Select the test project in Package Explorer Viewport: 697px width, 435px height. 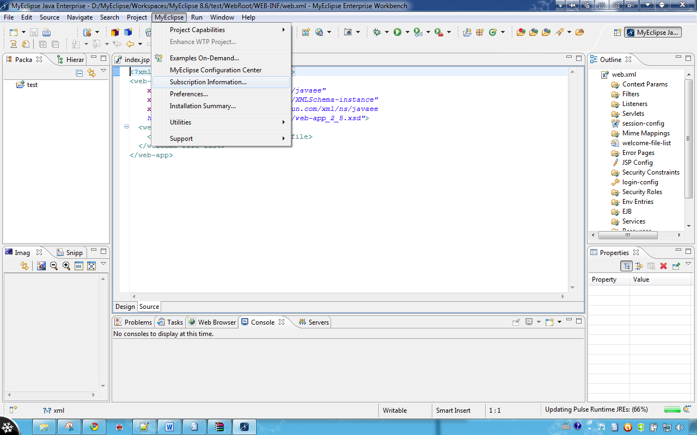(32, 84)
